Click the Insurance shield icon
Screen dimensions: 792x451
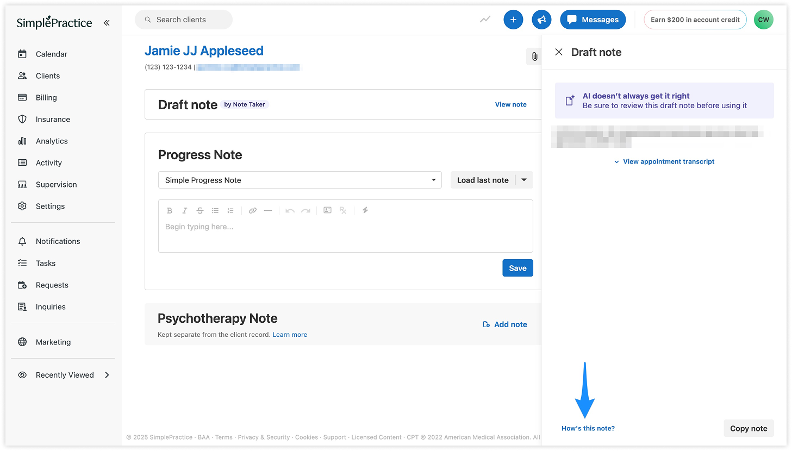22,119
